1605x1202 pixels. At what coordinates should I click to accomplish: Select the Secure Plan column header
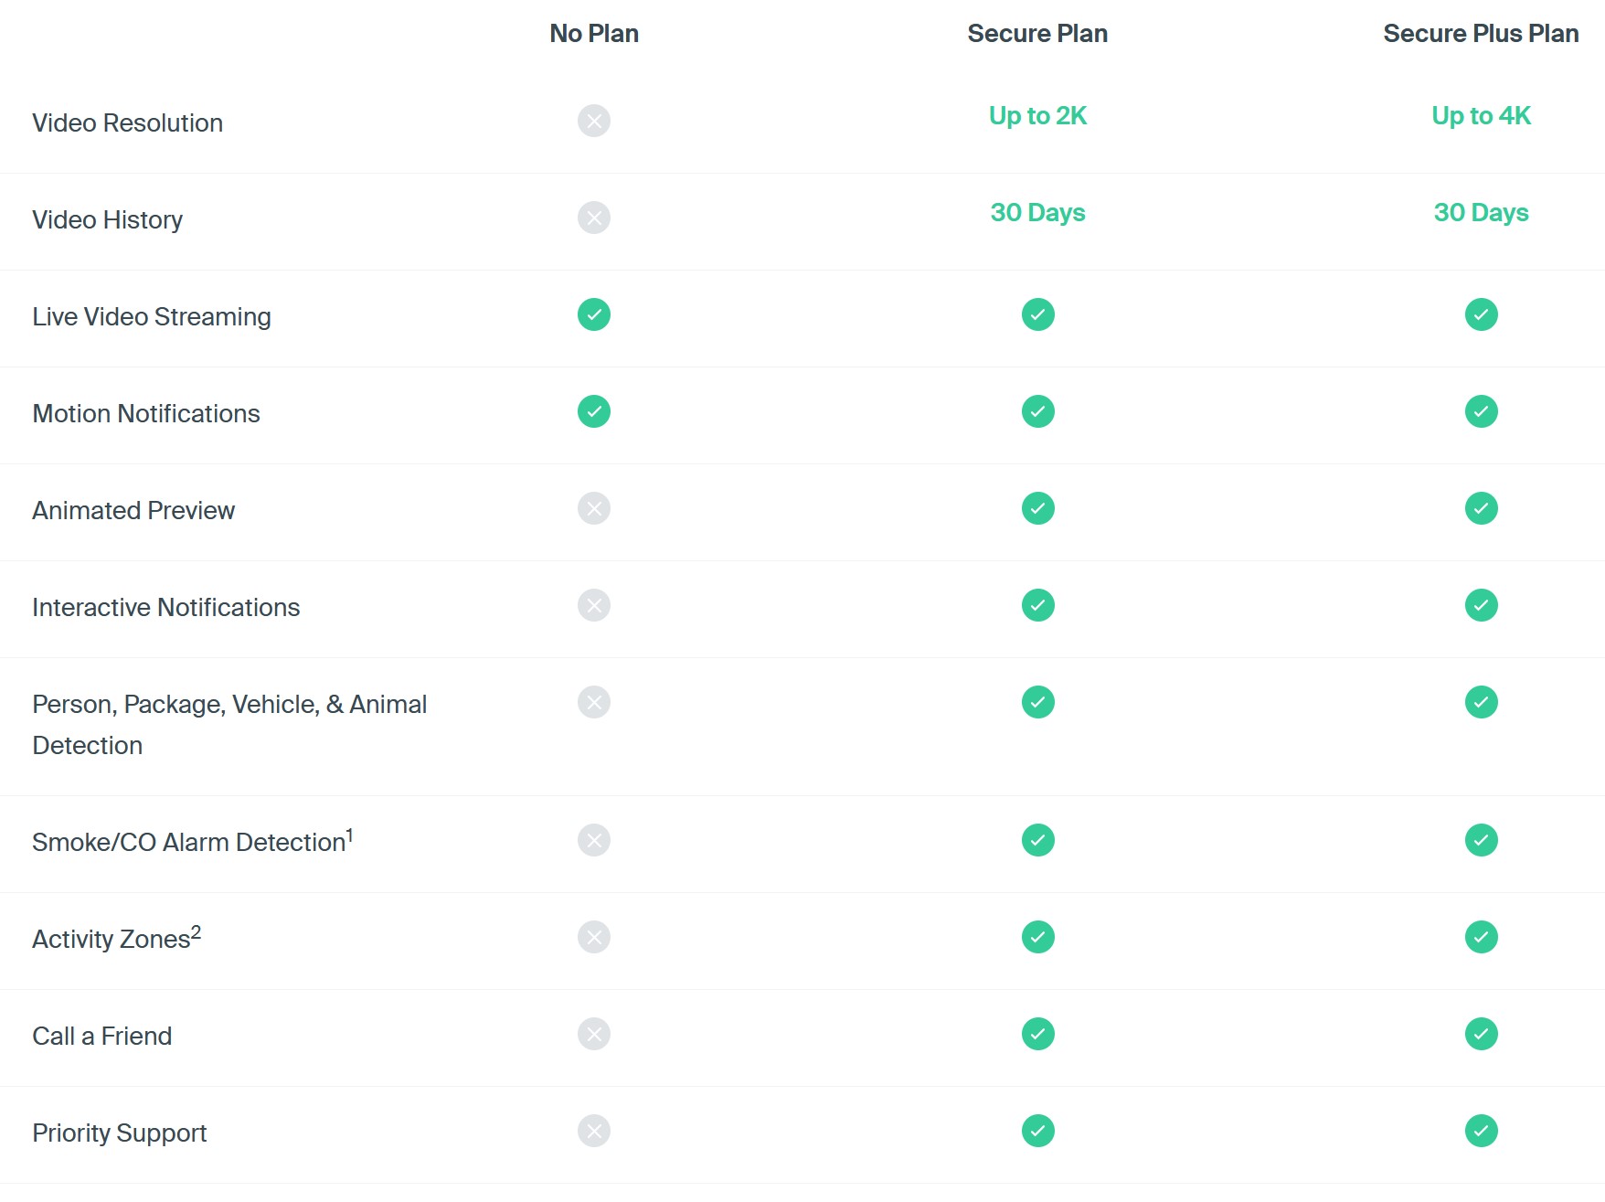(x=1037, y=34)
